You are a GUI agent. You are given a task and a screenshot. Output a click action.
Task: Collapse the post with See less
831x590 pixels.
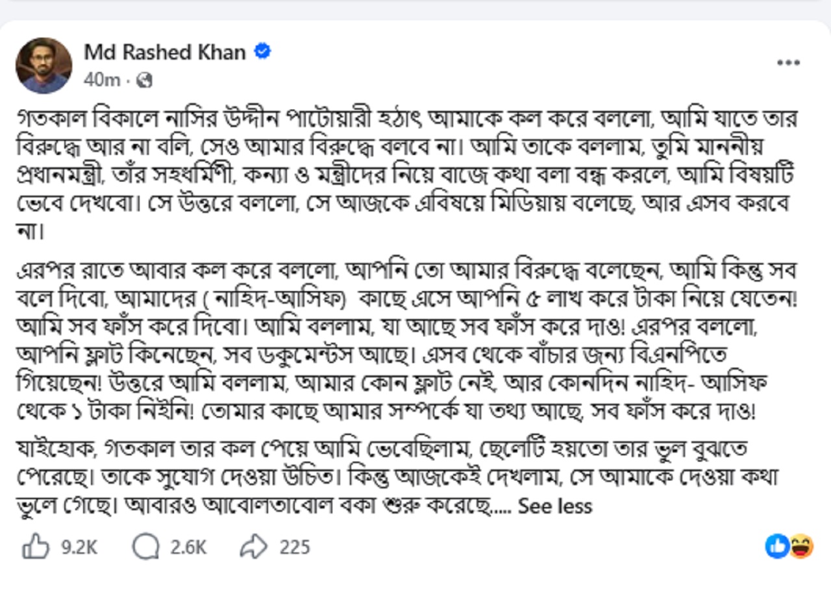tap(555, 506)
